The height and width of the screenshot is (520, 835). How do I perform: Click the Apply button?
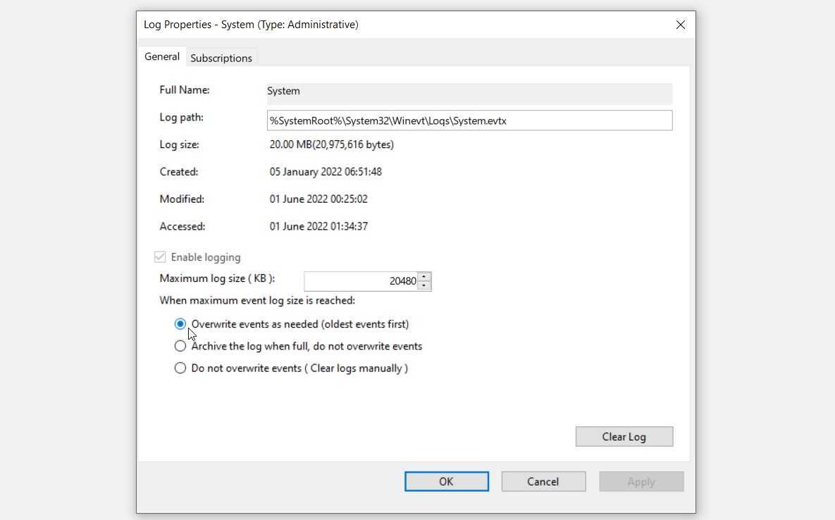[641, 481]
